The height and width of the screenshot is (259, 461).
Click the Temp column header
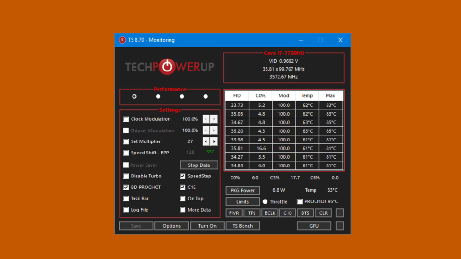point(307,96)
